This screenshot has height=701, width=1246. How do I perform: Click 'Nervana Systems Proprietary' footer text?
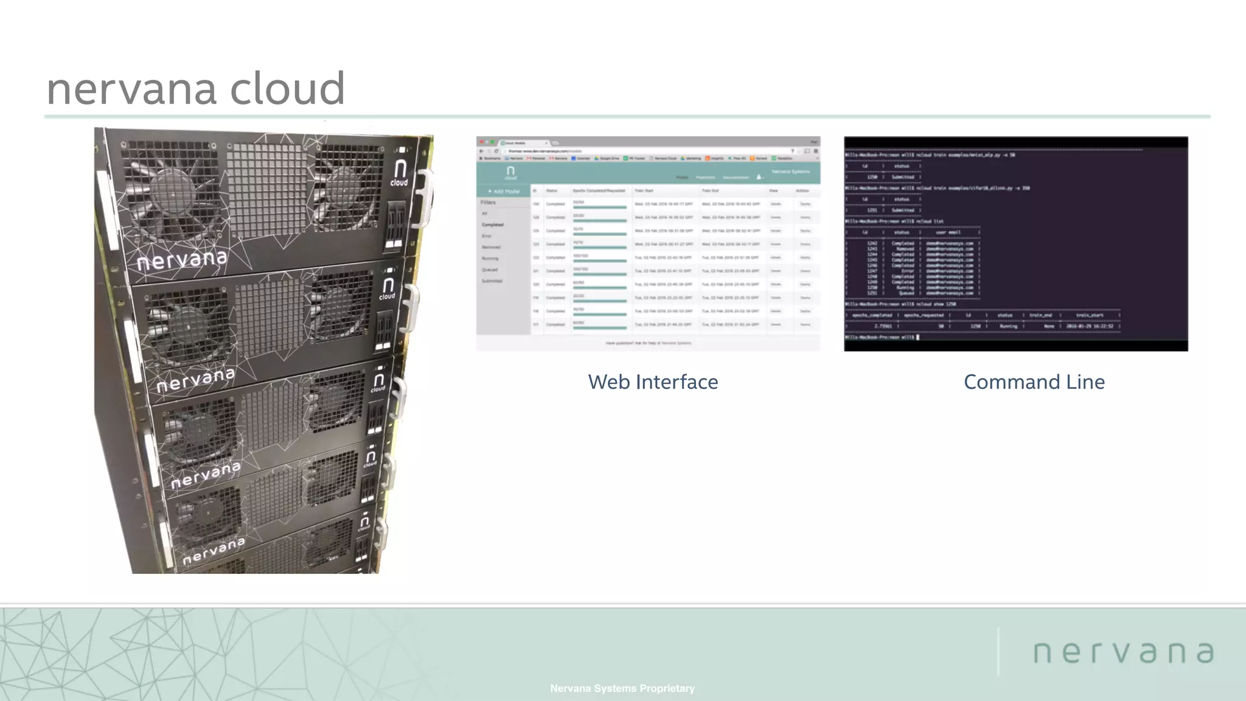pyautogui.click(x=622, y=688)
